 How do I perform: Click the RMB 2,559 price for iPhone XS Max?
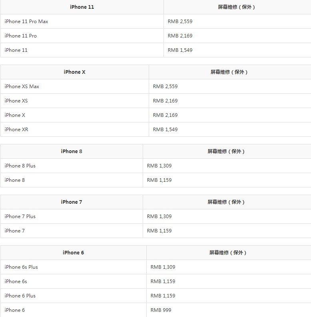165,87
